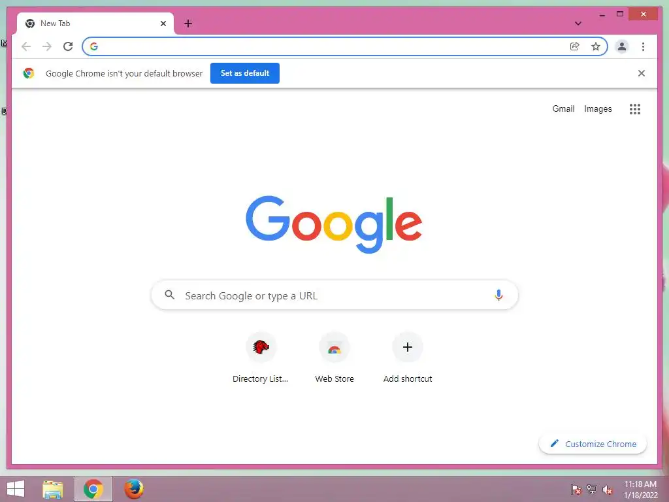Screen dimensions: 669x502
Task: Launch Firefox from the taskbar
Action: click(x=133, y=489)
